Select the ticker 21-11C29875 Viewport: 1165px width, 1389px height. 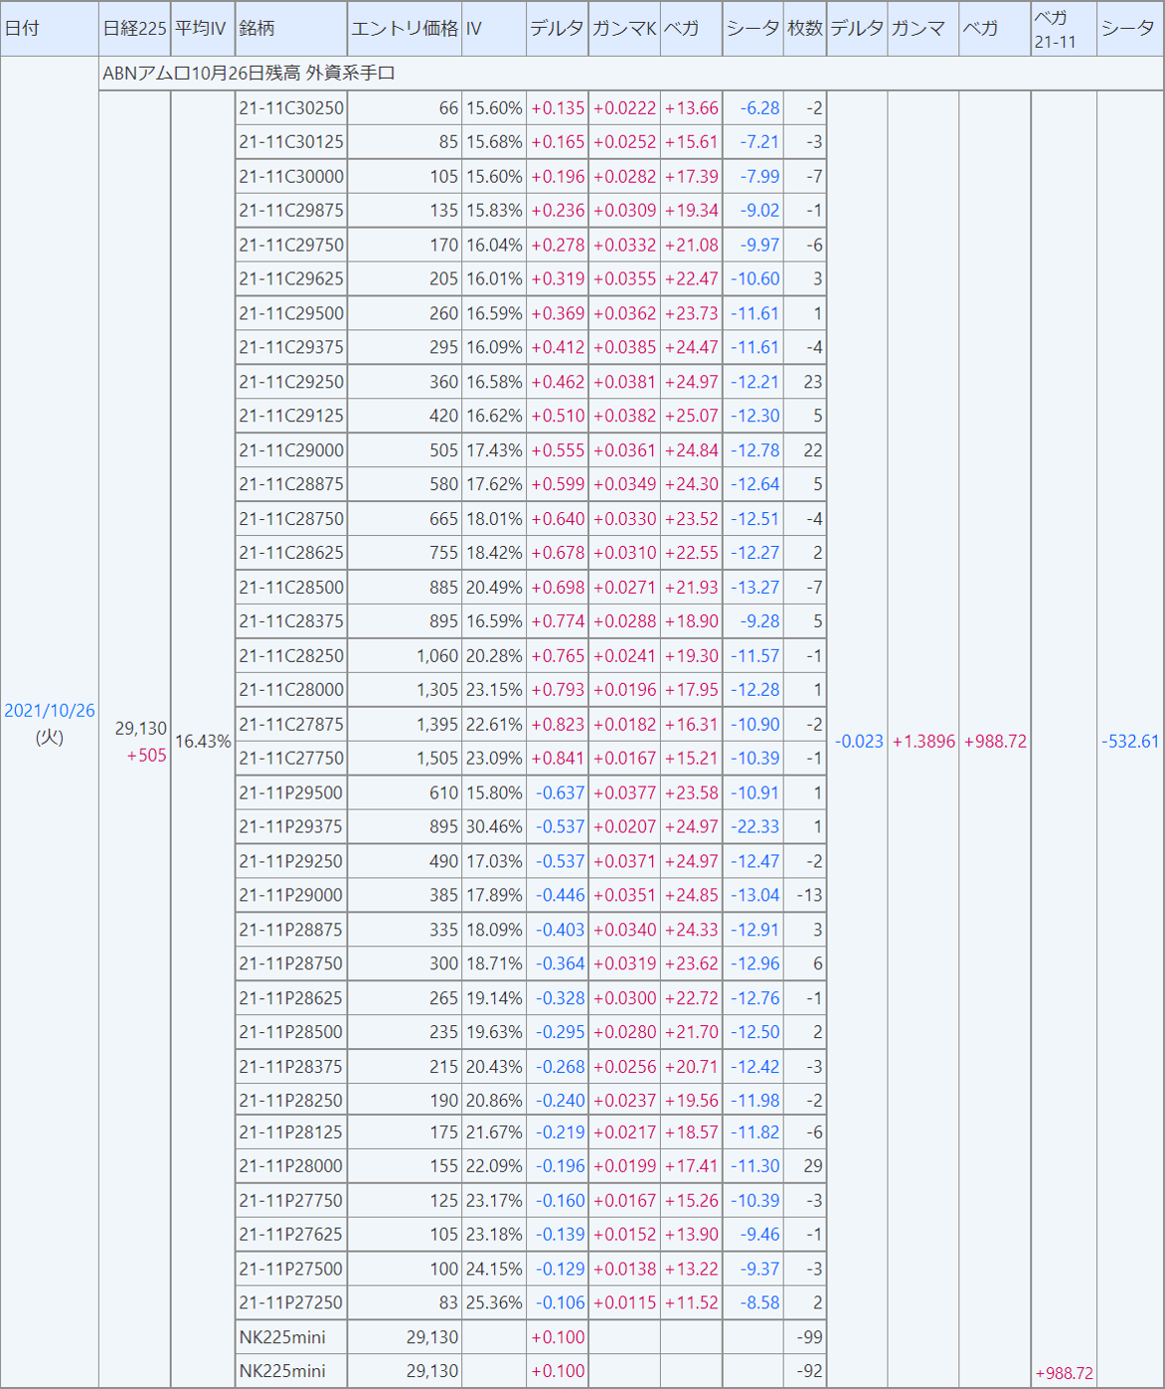point(291,211)
